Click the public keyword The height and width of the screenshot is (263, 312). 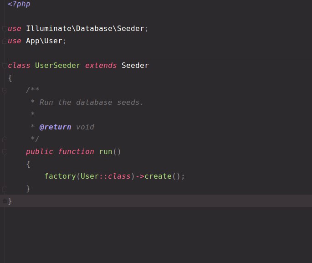(x=39, y=152)
